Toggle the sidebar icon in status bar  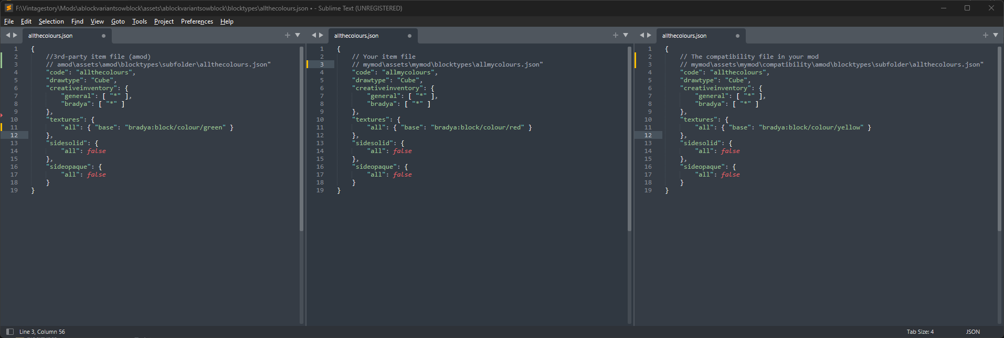(x=9, y=332)
